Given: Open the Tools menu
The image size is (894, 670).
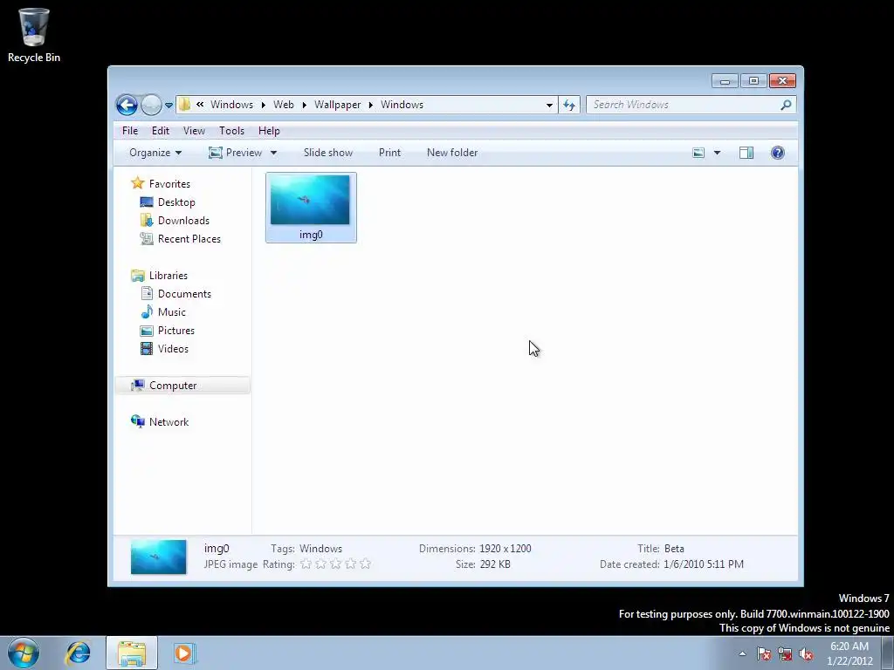Looking at the screenshot, I should [231, 131].
